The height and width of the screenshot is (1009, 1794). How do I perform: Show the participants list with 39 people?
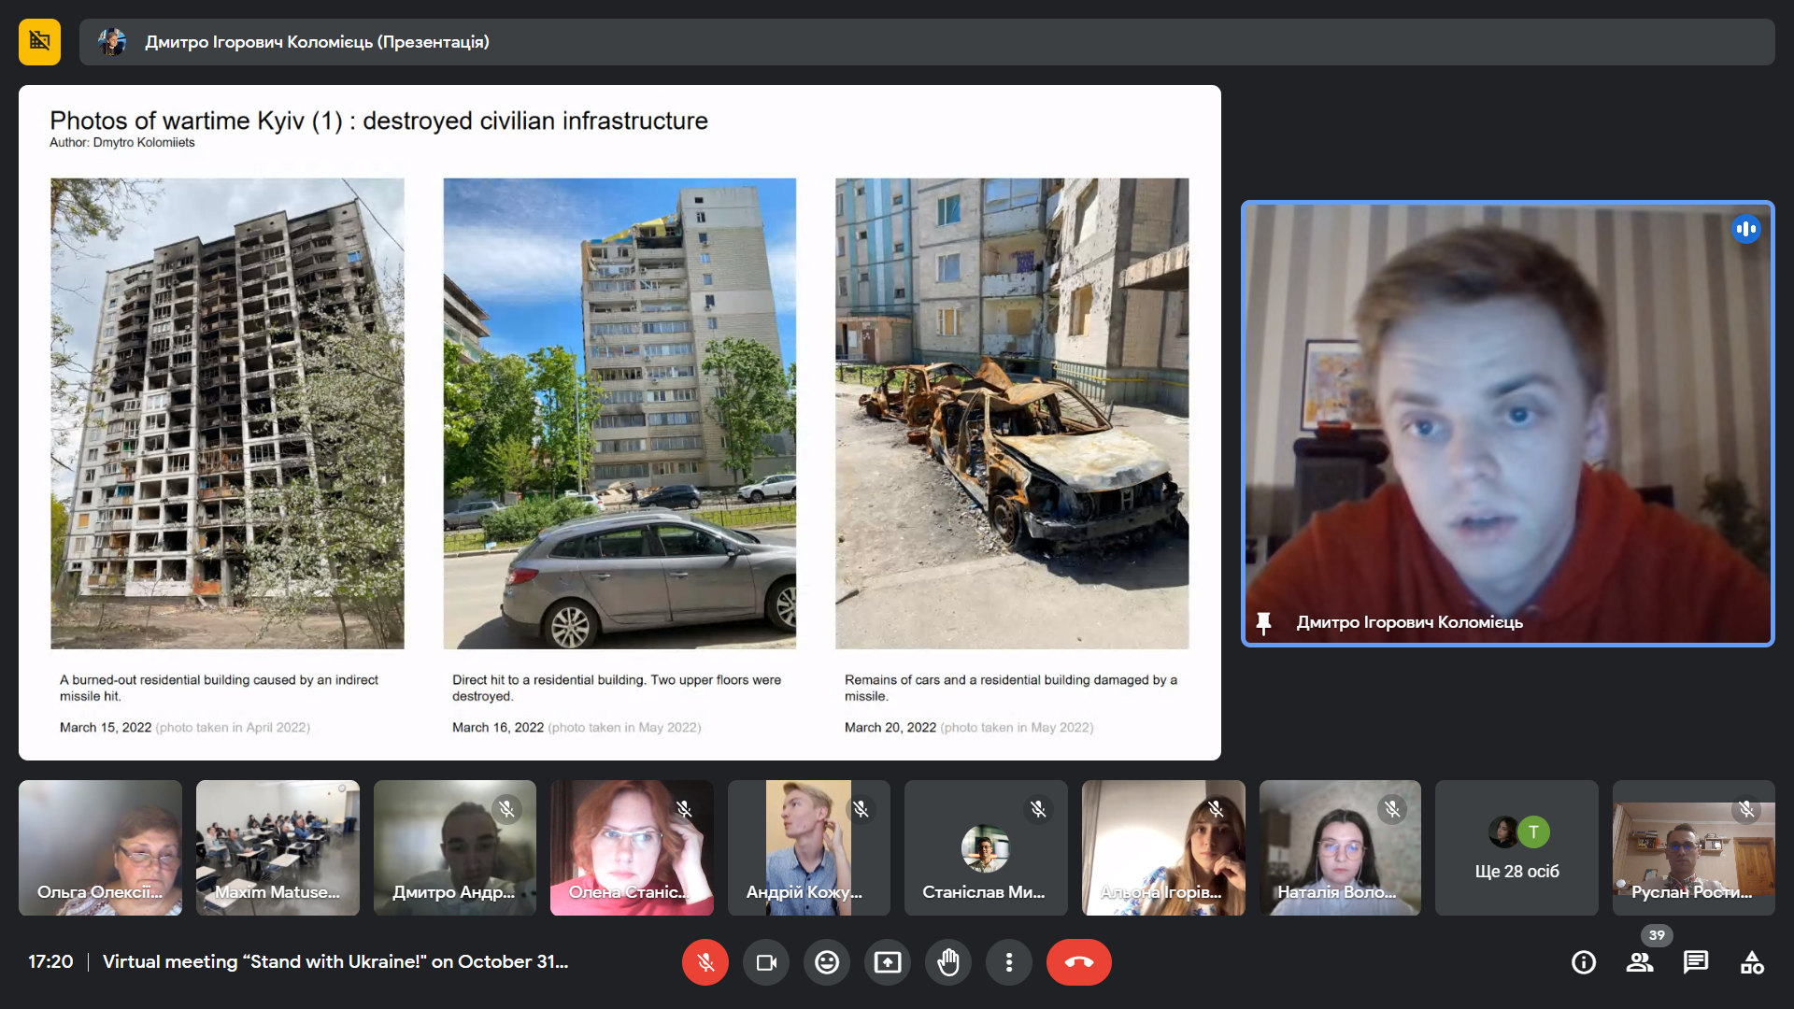(x=1640, y=962)
